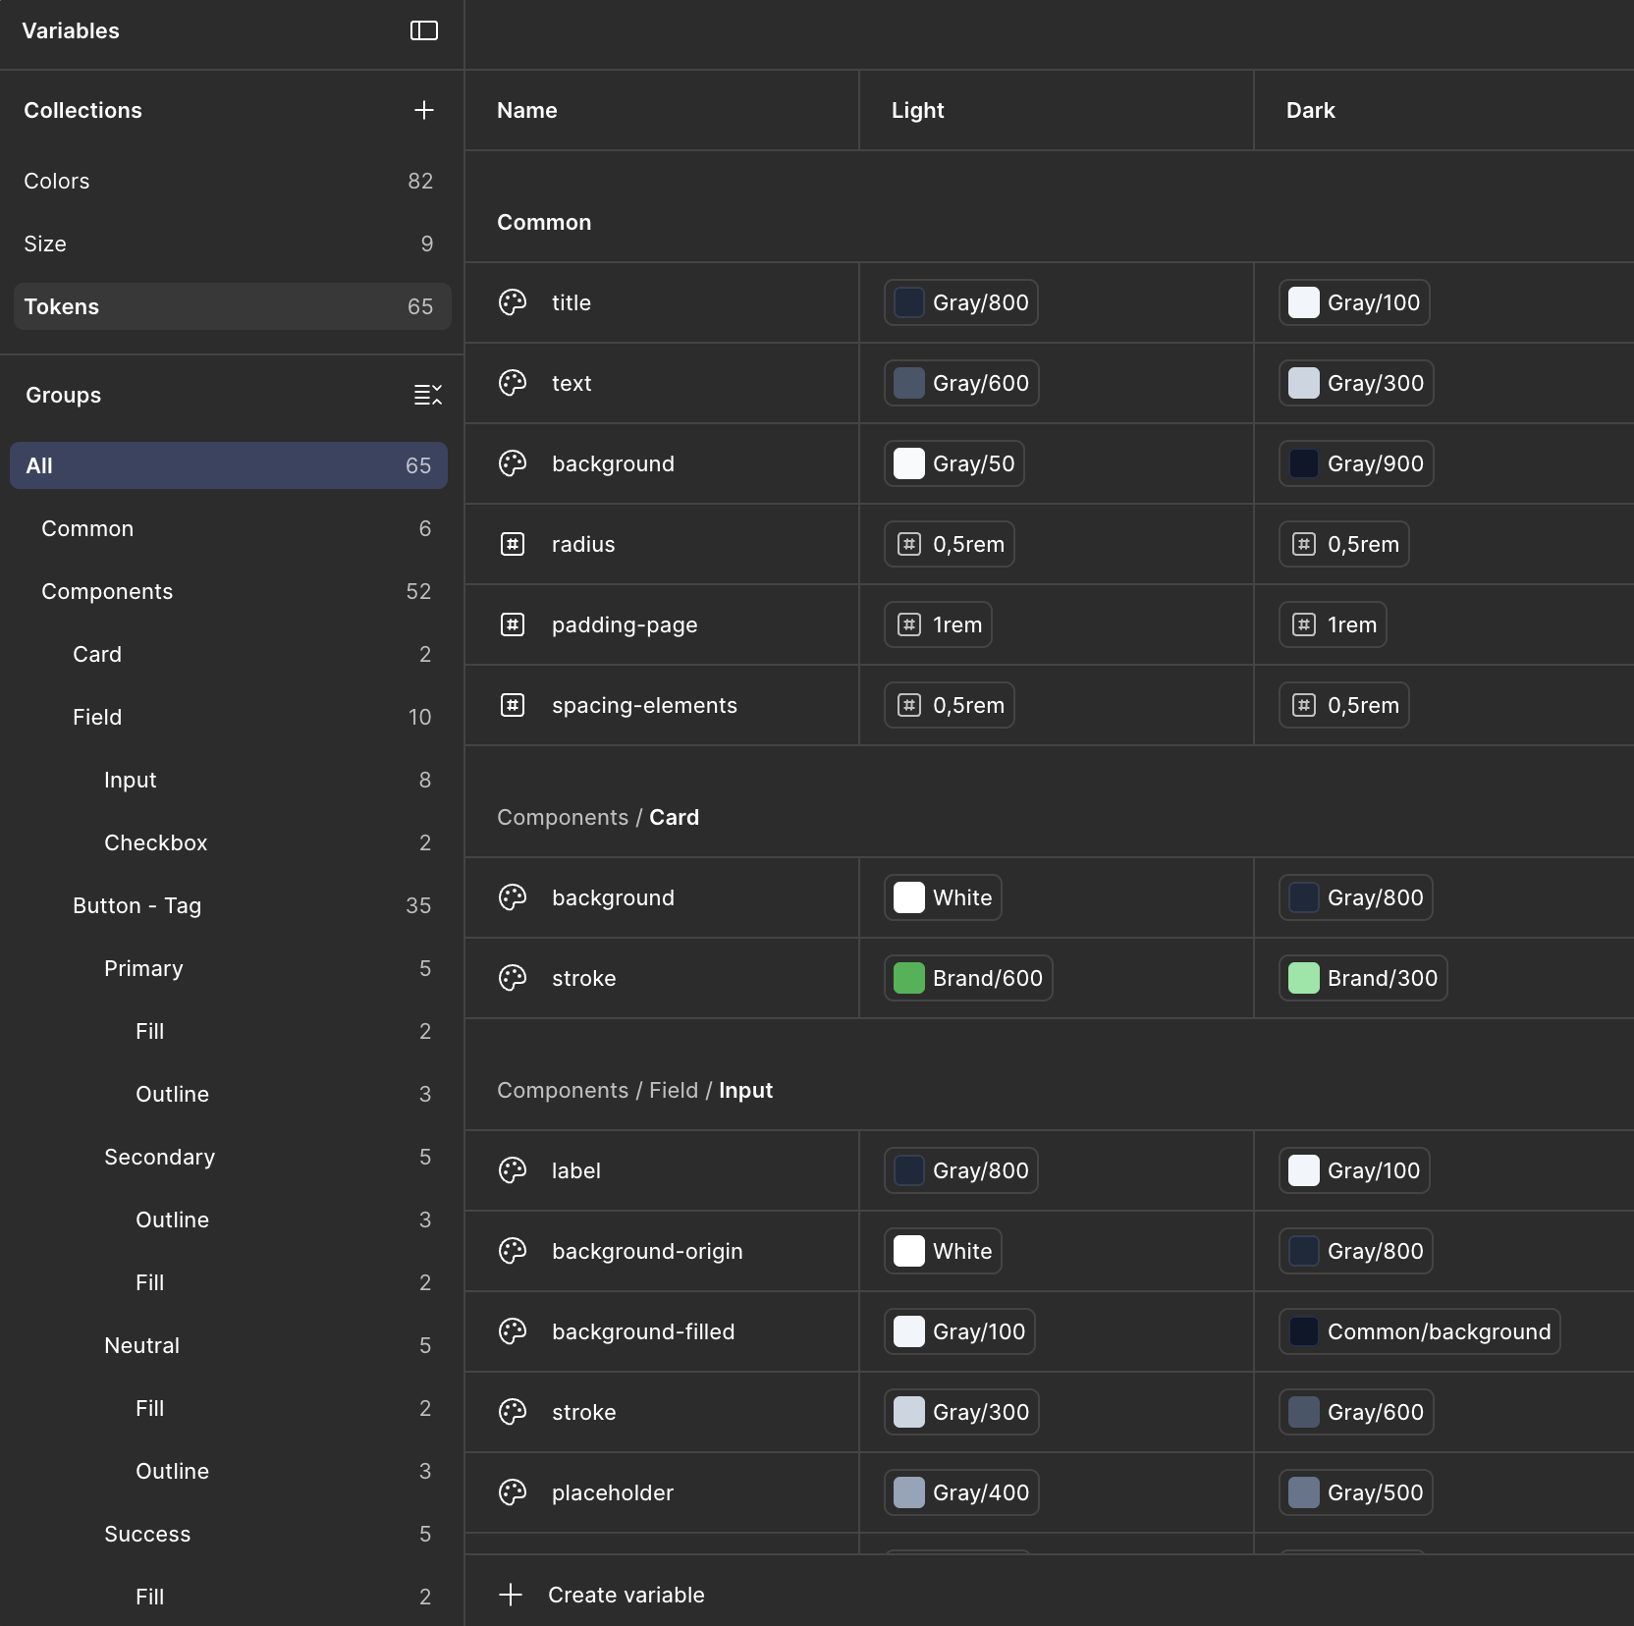The width and height of the screenshot is (1634, 1626).
Task: Click the color palette icon beside title
Action: tap(513, 302)
